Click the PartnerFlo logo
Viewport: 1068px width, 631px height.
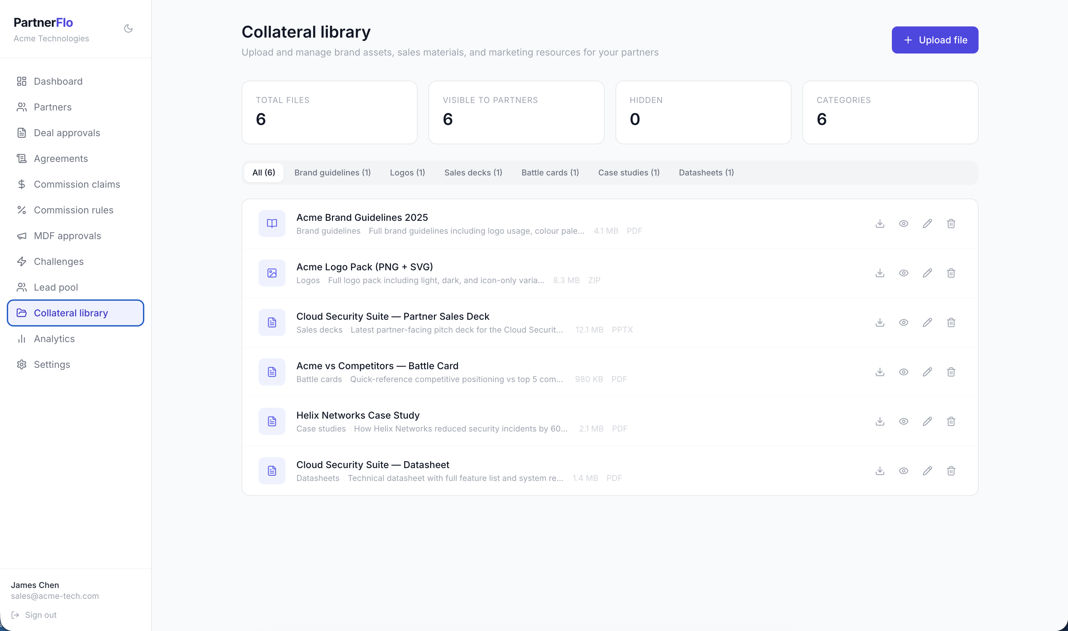pyautogui.click(x=43, y=22)
